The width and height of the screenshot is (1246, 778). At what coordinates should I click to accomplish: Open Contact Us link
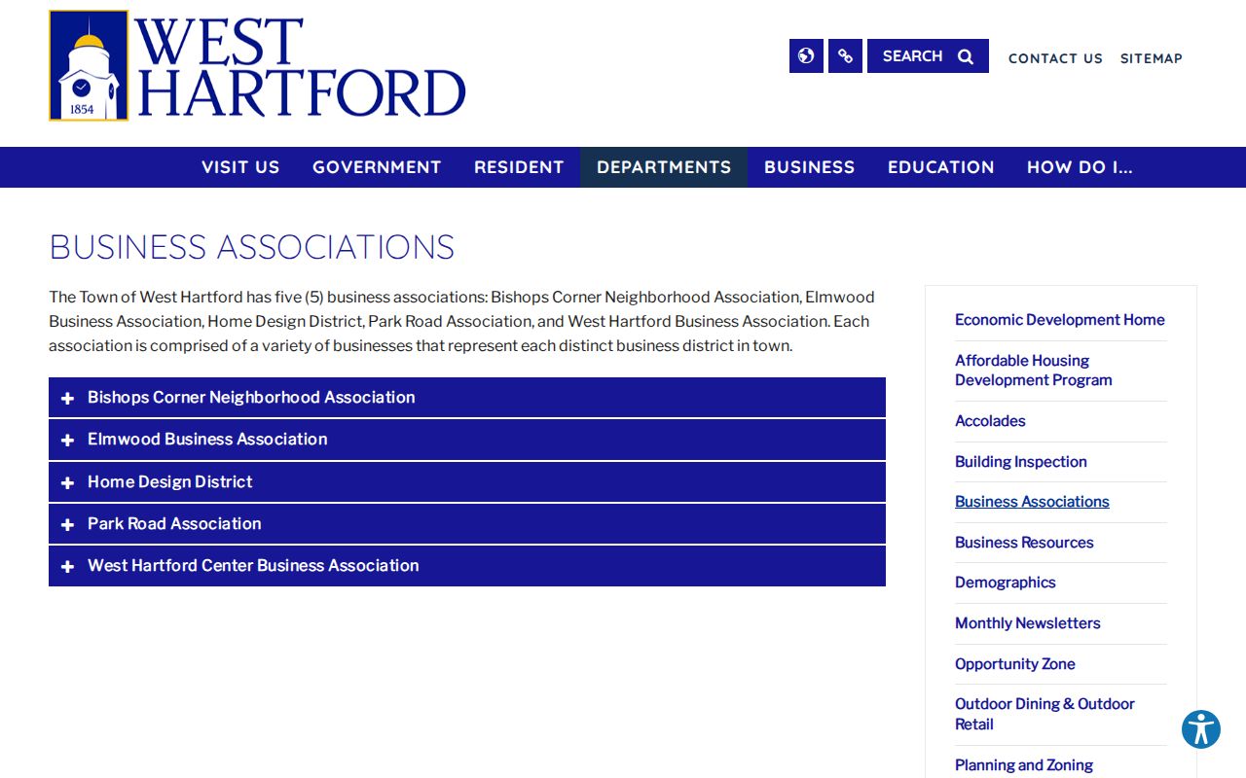point(1055,58)
